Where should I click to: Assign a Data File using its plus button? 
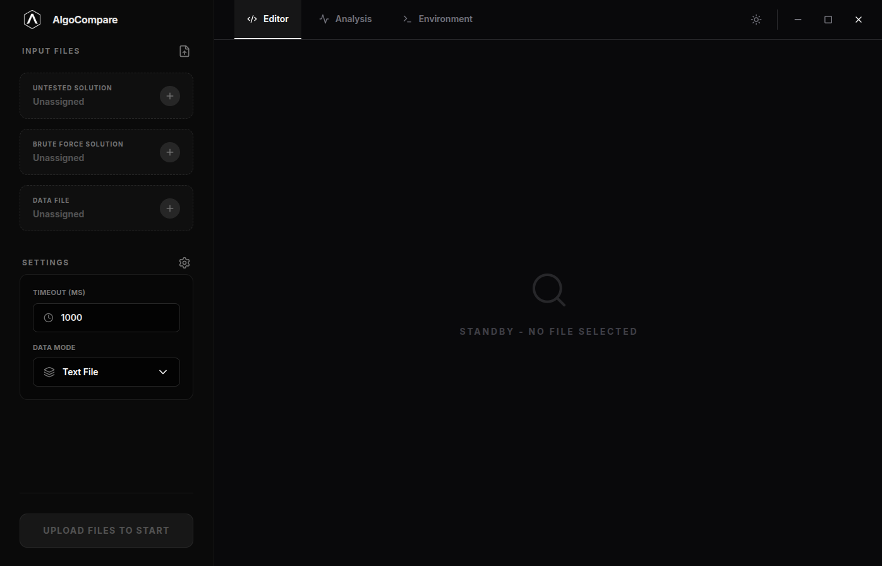(x=170, y=208)
